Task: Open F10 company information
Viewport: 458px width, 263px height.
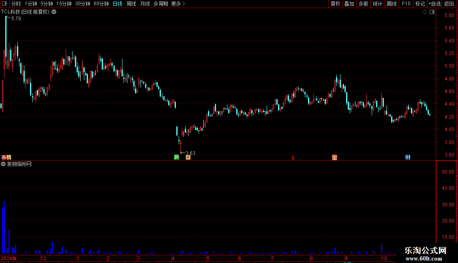Action: coord(406,4)
